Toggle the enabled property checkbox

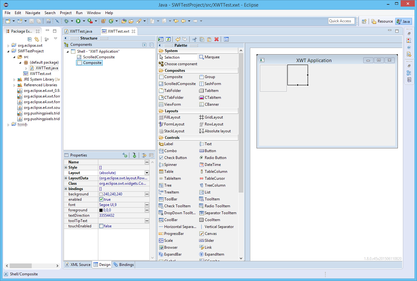[101, 199]
